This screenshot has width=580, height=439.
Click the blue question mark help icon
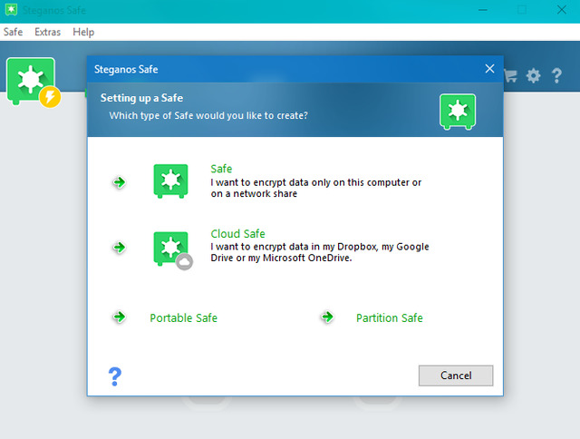[114, 376]
